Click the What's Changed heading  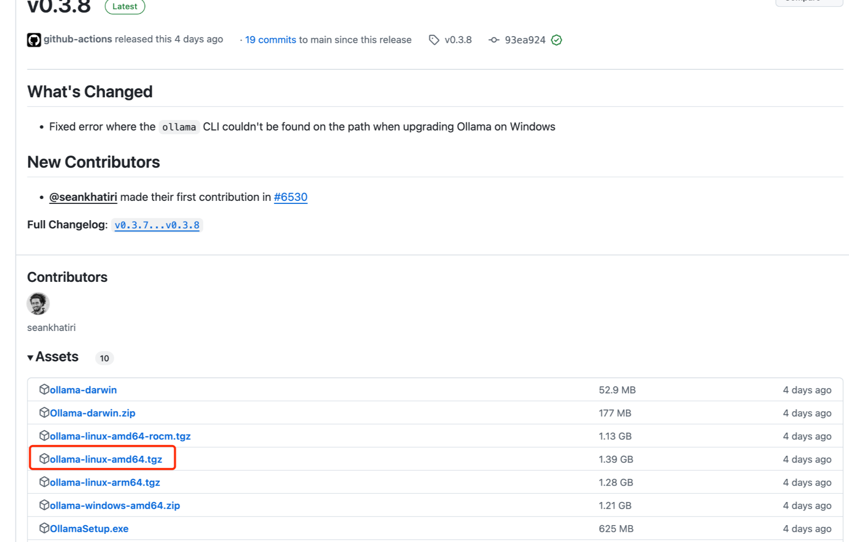point(90,92)
